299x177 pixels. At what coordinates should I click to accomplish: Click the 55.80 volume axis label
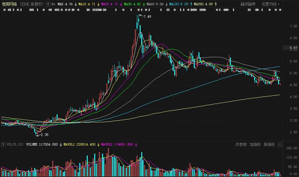point(292,167)
